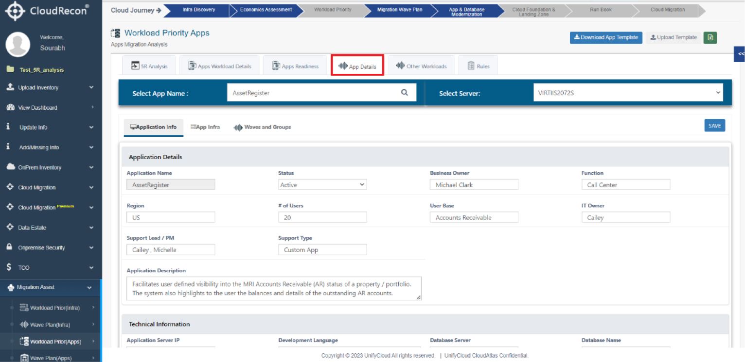
Task: Switch to the App Infra sub-tab
Action: click(205, 127)
